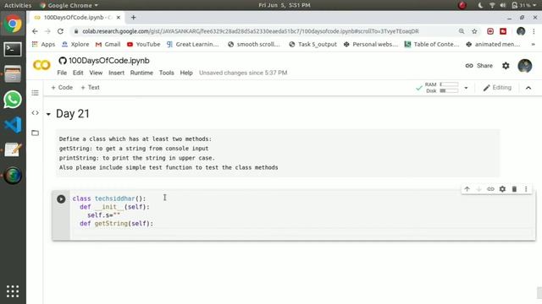Go back in browser history
542x304 pixels.
tap(35, 31)
